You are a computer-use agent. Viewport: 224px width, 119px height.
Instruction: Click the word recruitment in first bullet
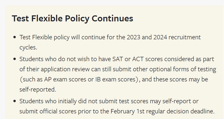(x=184, y=37)
